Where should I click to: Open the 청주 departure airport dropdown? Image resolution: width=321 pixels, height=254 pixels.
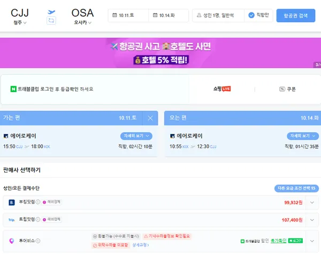coord(20,23)
